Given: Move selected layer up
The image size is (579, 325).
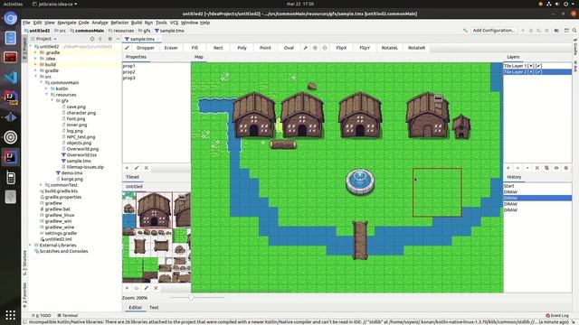Looking at the screenshot, I should [517, 168].
